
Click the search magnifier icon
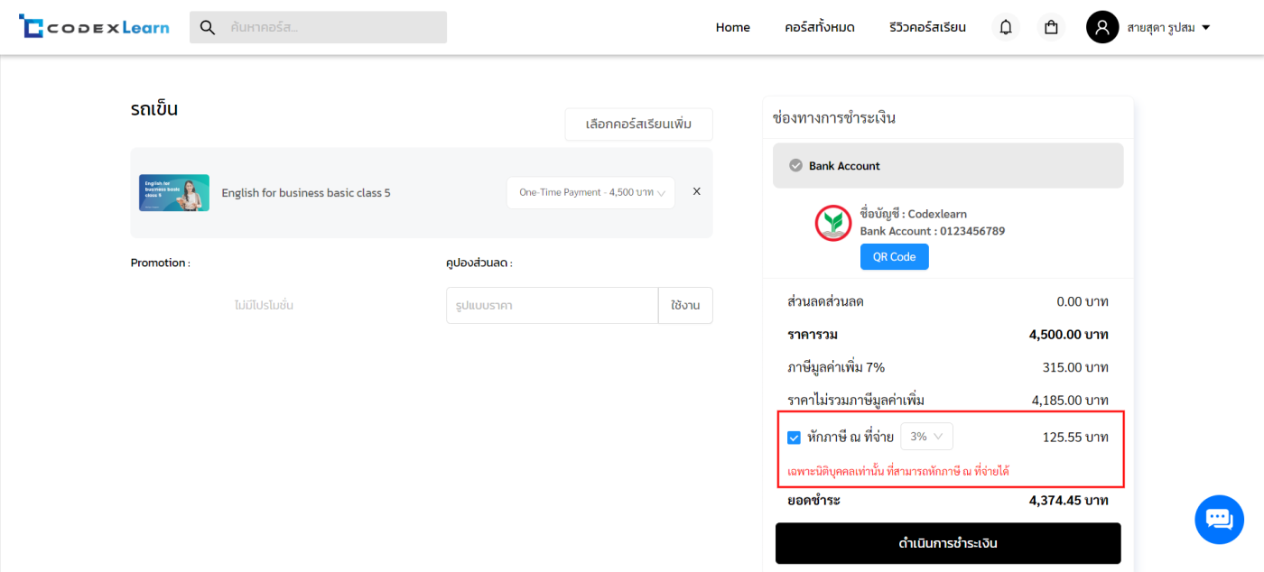pyautogui.click(x=208, y=27)
